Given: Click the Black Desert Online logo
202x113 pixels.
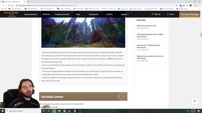Looking at the screenshot, I should coord(11,14).
